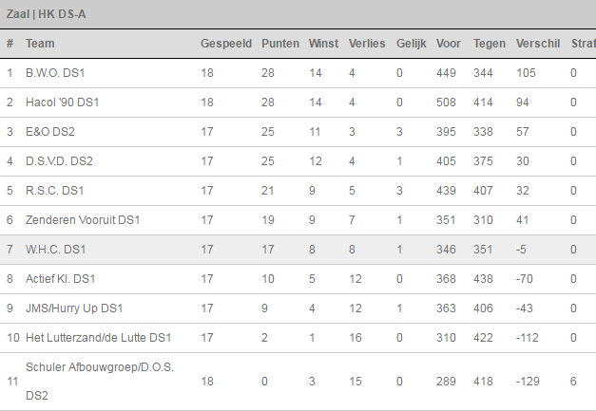Image resolution: width=596 pixels, height=411 pixels.
Task: Click the highlighted W.H.C. DS1 row
Action: click(298, 250)
